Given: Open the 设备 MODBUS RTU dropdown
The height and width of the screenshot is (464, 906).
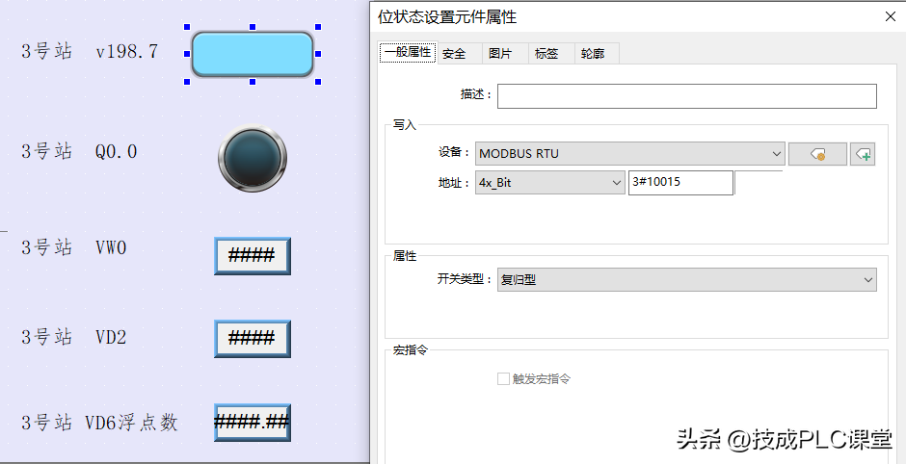Looking at the screenshot, I should (x=631, y=154).
